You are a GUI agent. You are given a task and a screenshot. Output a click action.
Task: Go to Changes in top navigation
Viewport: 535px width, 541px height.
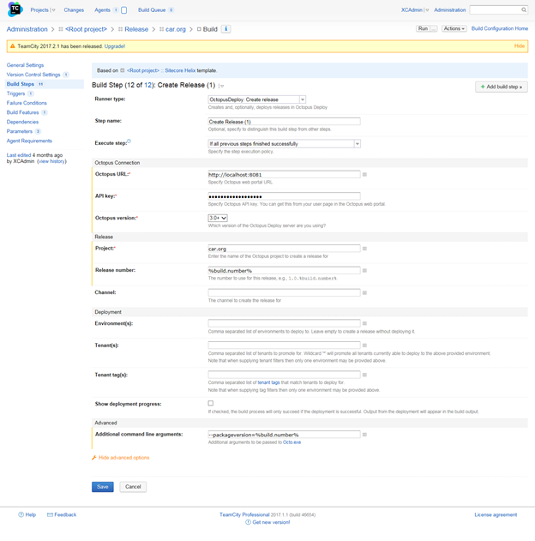74,10
